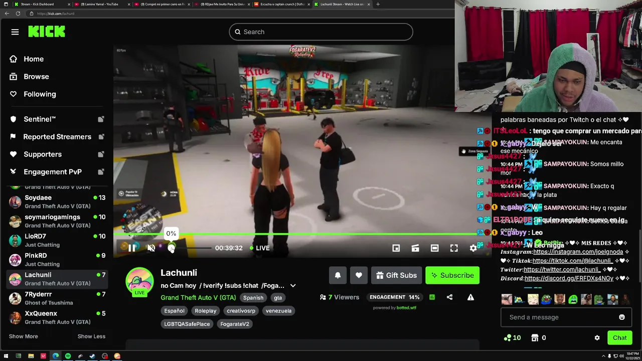Open the Instagram link in chat
The width and height of the screenshot is (642, 361).
point(578,252)
